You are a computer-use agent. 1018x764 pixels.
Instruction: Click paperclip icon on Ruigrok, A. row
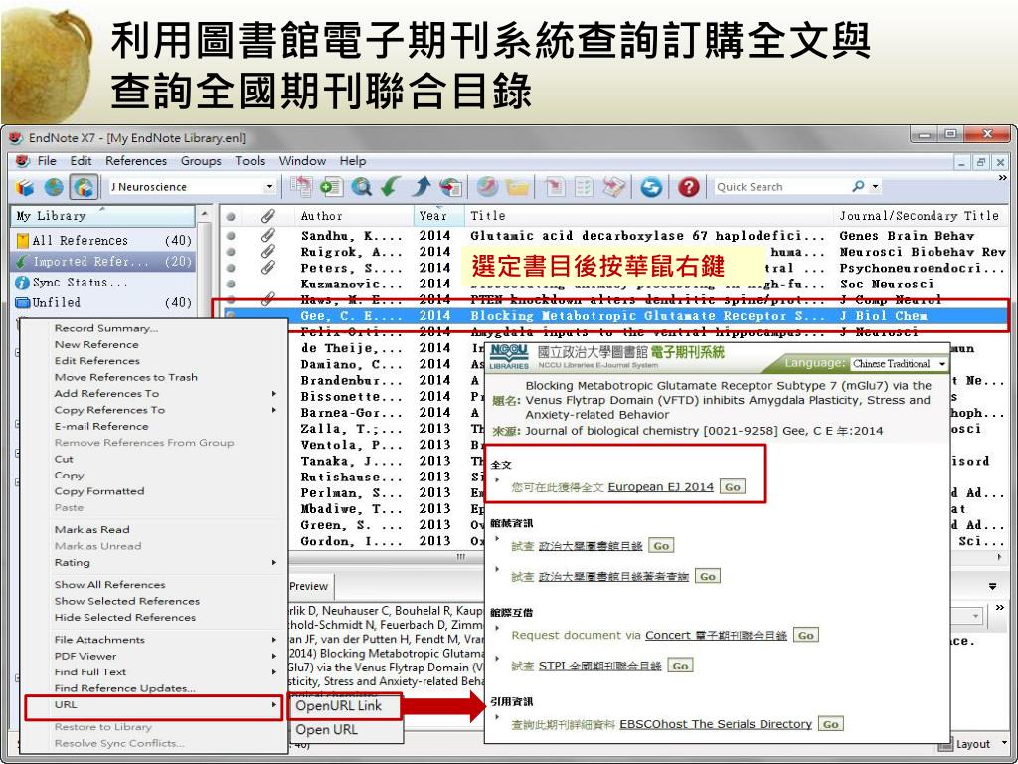click(x=267, y=252)
